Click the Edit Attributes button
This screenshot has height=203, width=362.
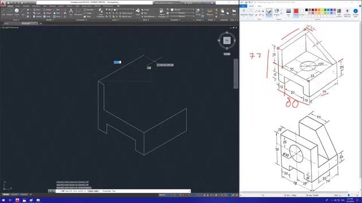(148, 16)
